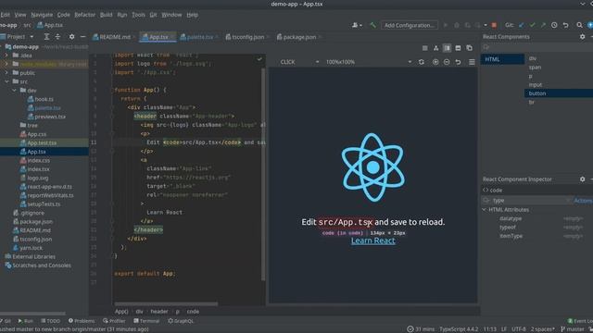The image size is (593, 333).
Task: Zoom in the preview with plus icon
Action: coord(435,62)
